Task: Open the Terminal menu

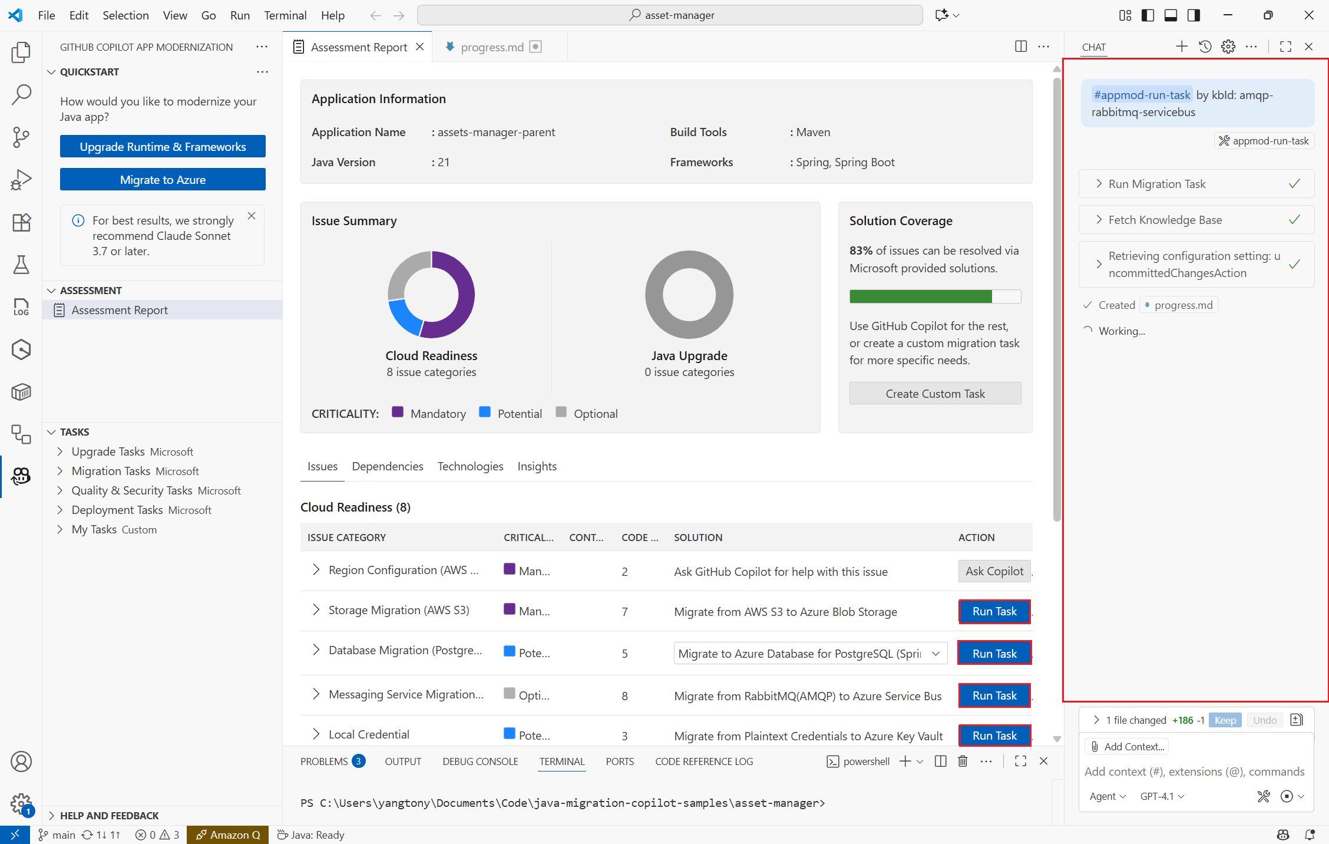Action: (x=285, y=15)
